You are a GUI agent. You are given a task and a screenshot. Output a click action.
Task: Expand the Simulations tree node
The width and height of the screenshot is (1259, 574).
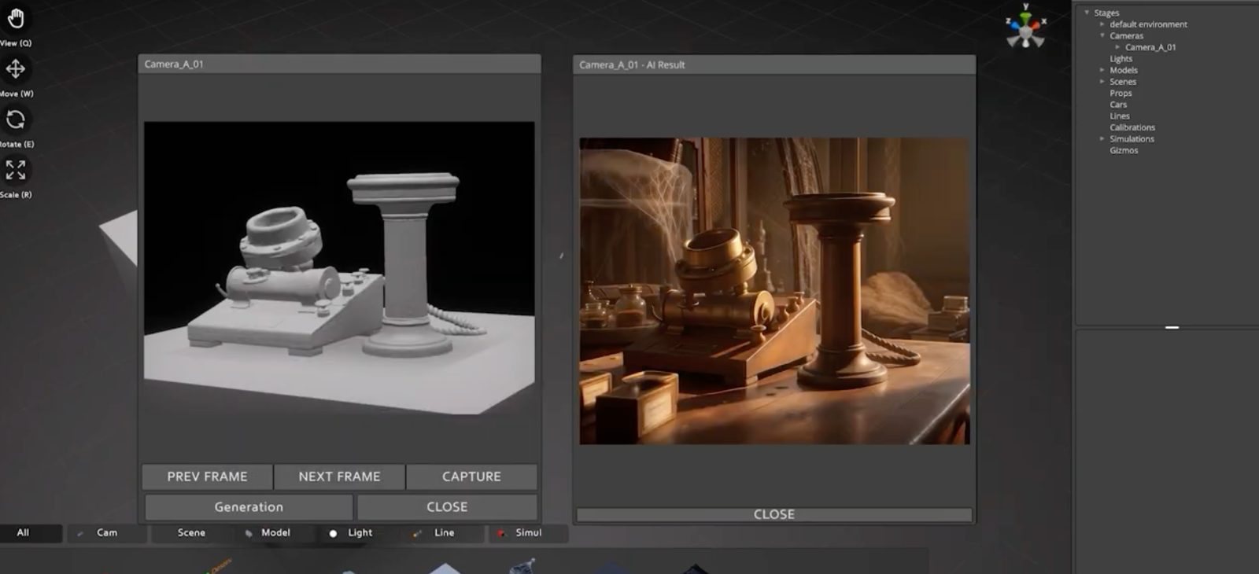(1102, 139)
